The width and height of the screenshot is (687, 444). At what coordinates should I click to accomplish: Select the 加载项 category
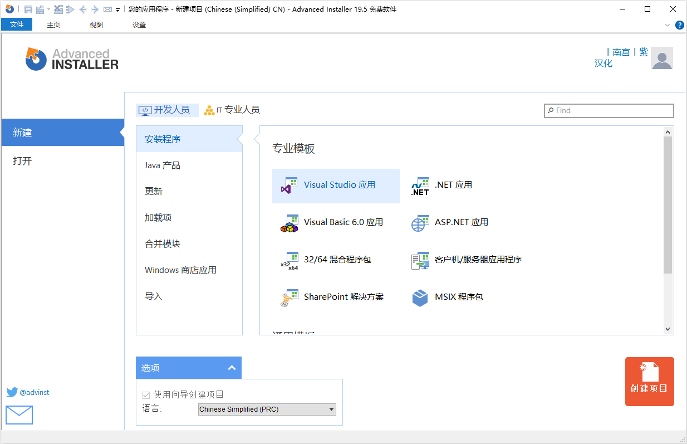pos(189,217)
